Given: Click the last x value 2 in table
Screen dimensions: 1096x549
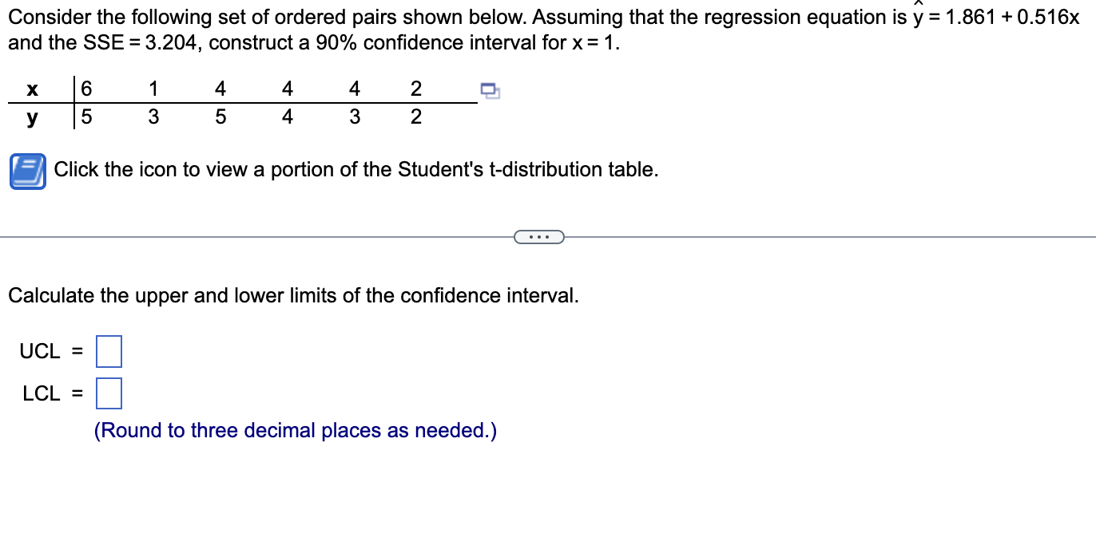Looking at the screenshot, I should coord(415,88).
